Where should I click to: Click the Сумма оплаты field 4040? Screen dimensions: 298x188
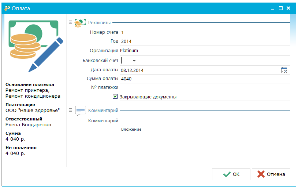pos(205,79)
